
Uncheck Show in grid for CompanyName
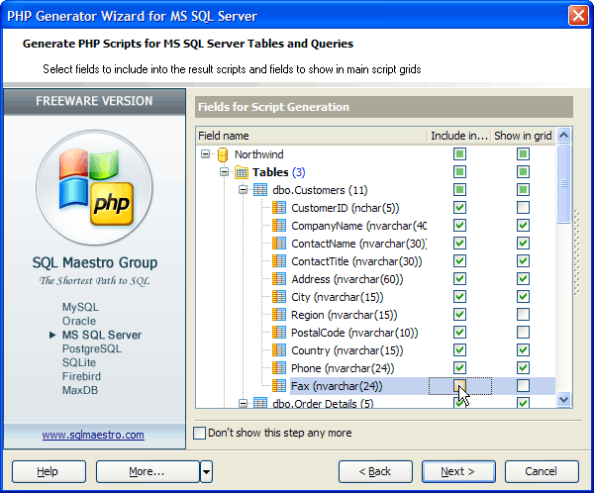point(523,226)
